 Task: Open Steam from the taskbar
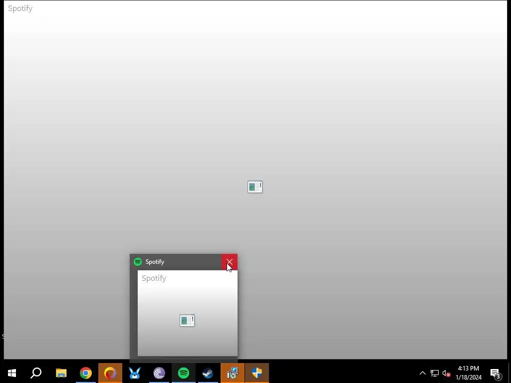(208, 373)
